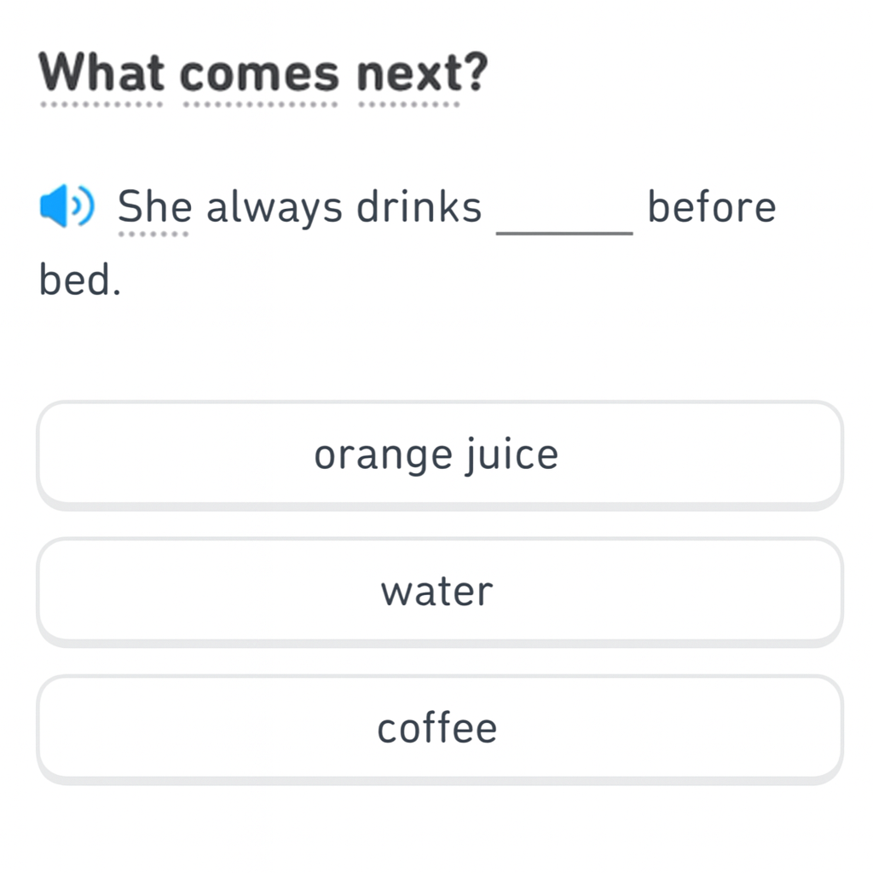This screenshot has height=873, width=873.
Task: Show the hint for the word "comes"
Action: 259,74
